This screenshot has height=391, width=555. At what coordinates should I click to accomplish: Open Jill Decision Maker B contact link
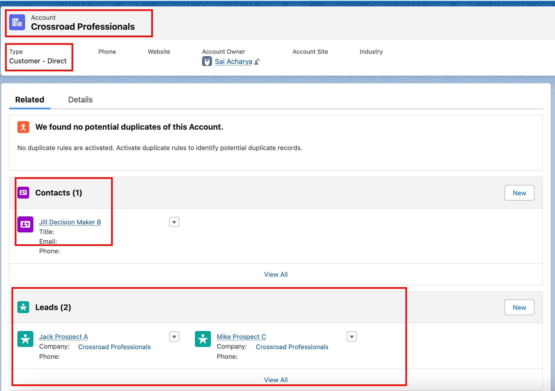[70, 222]
